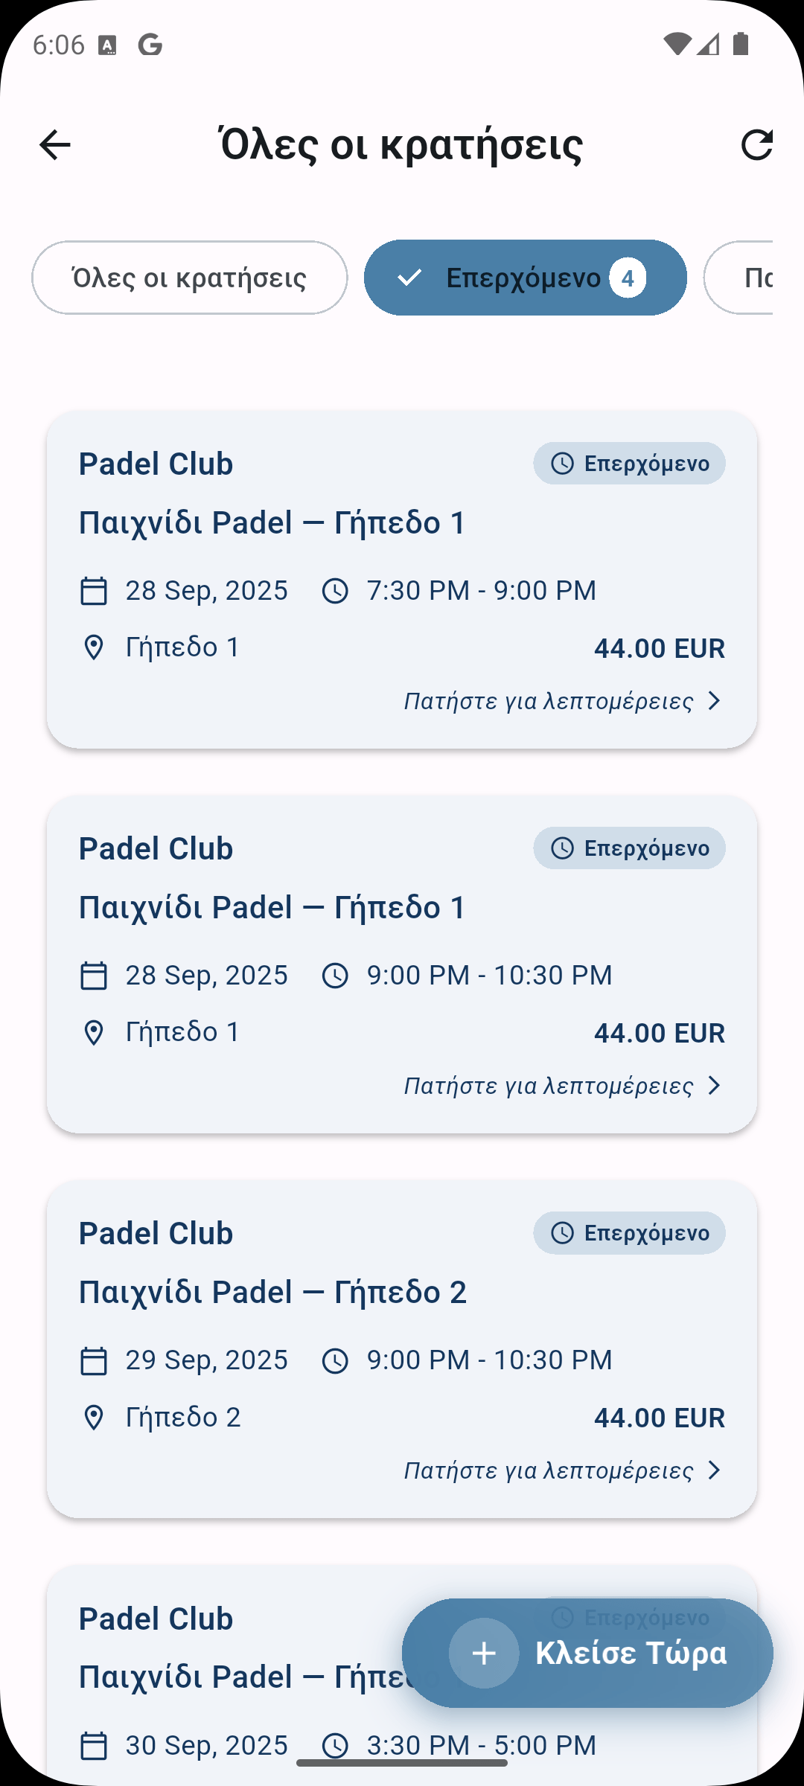Tap Επερχόμενο status badge on 7:30 PM booking
804x1786 pixels.
tap(629, 464)
